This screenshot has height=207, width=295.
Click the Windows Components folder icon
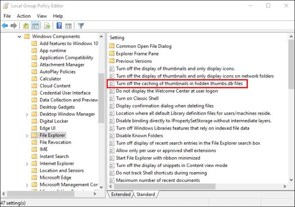coord(27,36)
